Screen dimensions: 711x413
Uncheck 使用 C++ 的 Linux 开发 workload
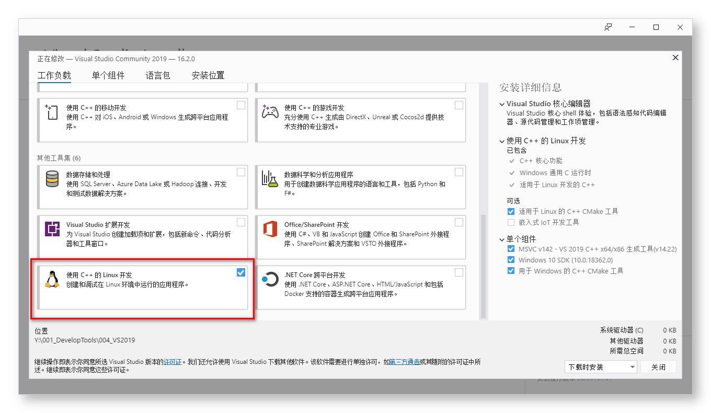click(241, 272)
